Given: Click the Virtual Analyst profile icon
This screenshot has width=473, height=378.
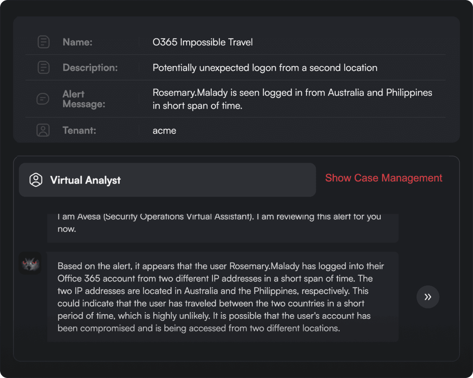Looking at the screenshot, I should tap(36, 180).
